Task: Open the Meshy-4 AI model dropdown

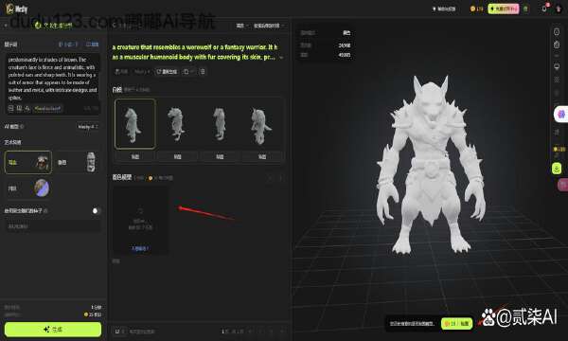Action: click(x=88, y=127)
